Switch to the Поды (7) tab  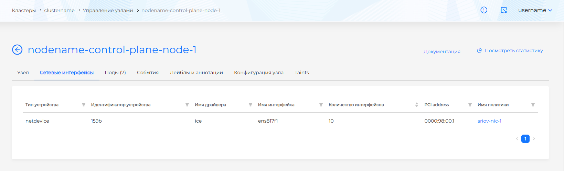(x=115, y=73)
